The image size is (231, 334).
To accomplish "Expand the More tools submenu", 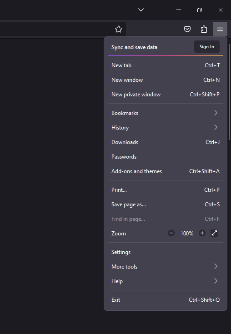I will (x=166, y=266).
